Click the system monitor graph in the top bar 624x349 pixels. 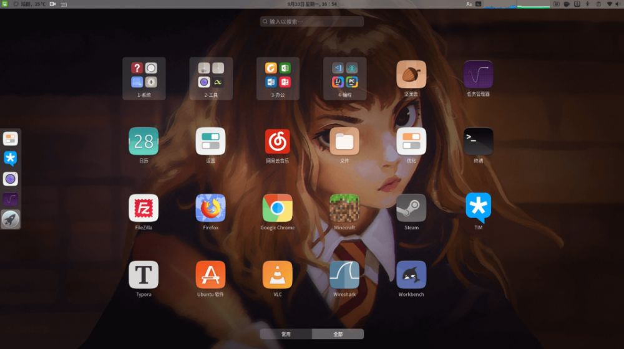517,4
